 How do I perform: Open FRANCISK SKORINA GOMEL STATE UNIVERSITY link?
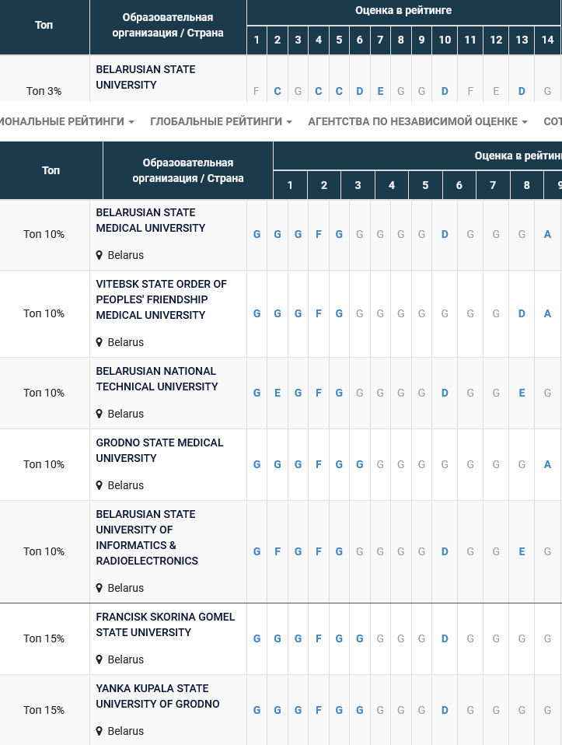pos(166,624)
